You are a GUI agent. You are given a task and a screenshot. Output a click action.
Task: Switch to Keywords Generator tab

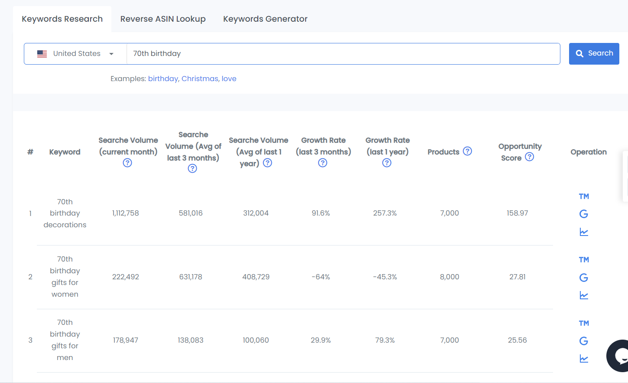click(265, 19)
